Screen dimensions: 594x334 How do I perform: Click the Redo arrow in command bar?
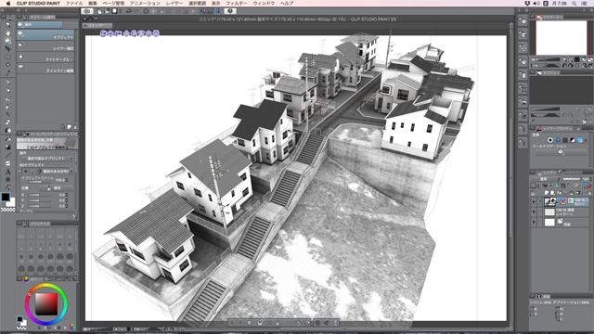point(136,11)
